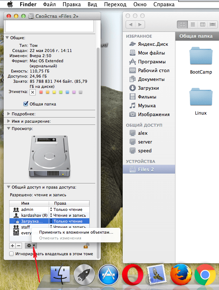Viewport: 219px width, 290px height.
Task: Remove selected user with minus button
Action: click(x=19, y=246)
